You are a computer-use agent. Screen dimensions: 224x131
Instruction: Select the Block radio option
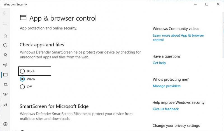22,71
